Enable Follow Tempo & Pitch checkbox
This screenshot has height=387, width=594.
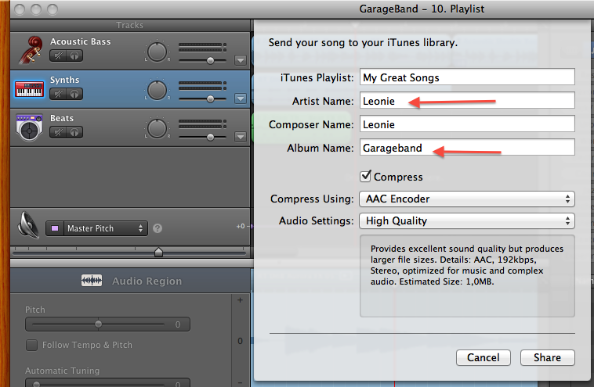click(x=31, y=345)
